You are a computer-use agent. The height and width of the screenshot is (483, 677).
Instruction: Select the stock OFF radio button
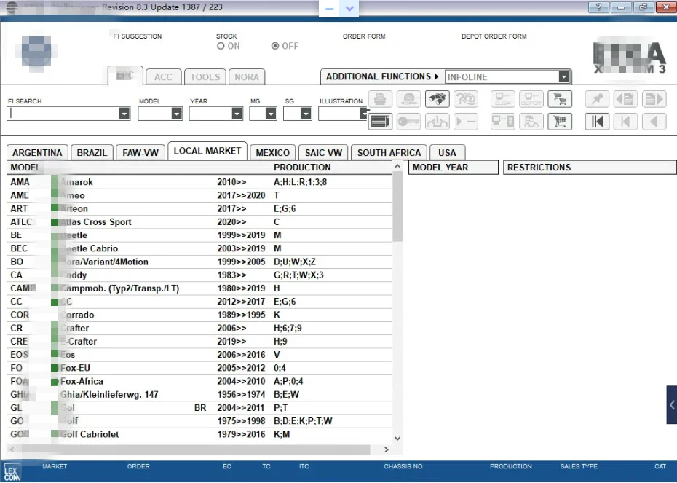(275, 46)
